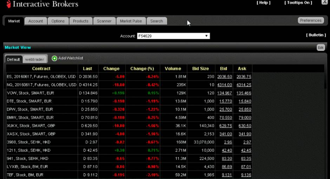This screenshot has height=179, width=330.
Task: Click NQ ask price 4314.25
Action: 244,85
